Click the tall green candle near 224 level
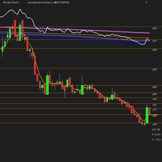The width and height of the screenshot is (162, 162). click(x=47, y=85)
